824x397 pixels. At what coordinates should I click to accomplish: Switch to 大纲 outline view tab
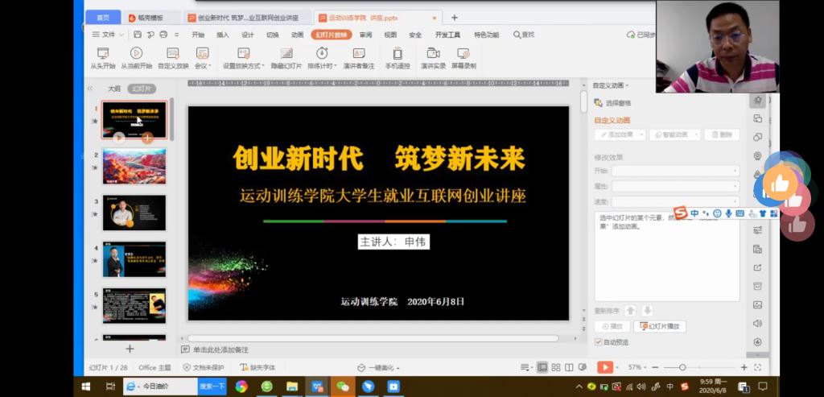114,89
